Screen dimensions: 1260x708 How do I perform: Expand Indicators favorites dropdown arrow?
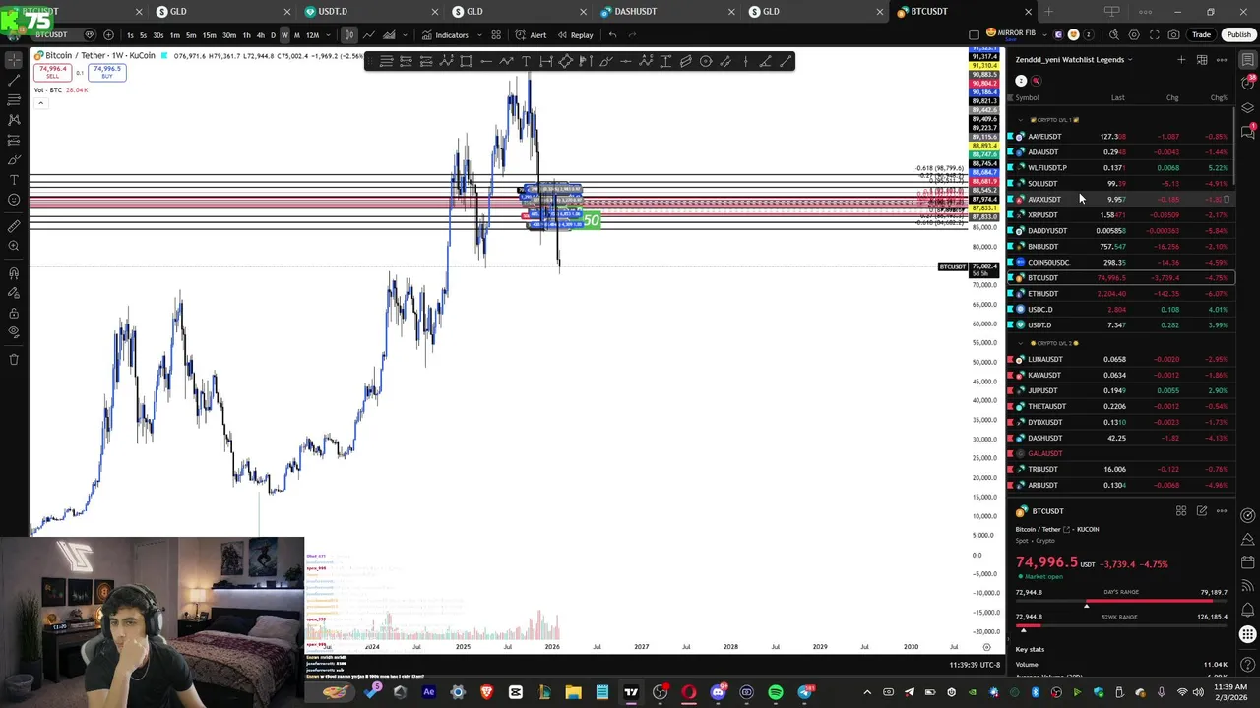[478, 35]
